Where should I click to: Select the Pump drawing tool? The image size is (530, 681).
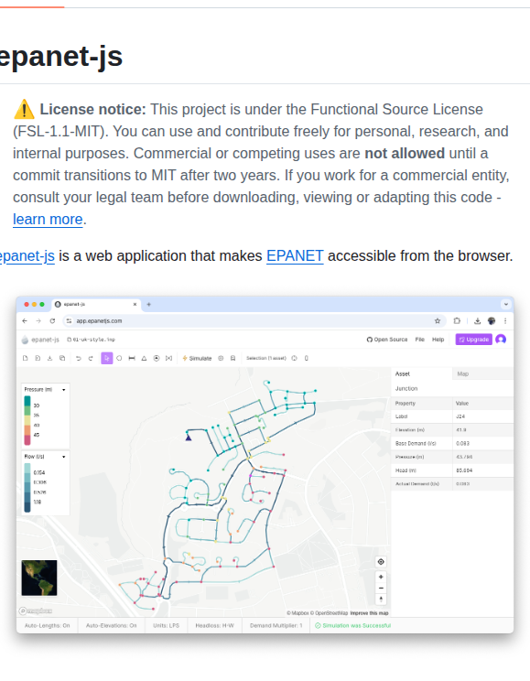(157, 358)
